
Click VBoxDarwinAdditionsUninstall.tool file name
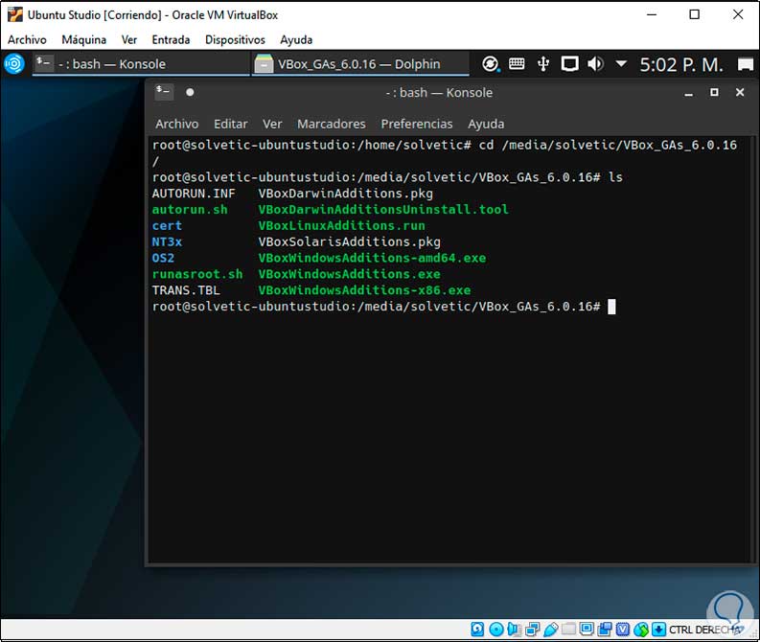point(383,209)
